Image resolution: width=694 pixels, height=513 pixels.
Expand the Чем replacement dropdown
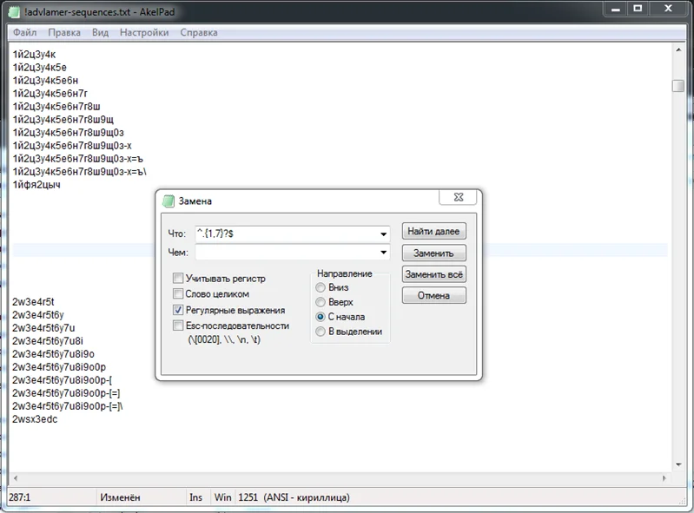coord(383,253)
